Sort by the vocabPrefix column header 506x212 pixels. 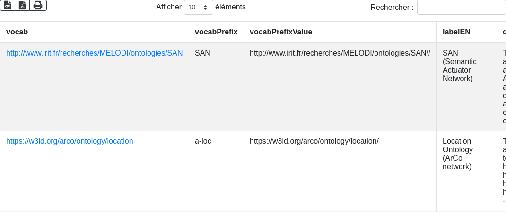[x=216, y=32]
